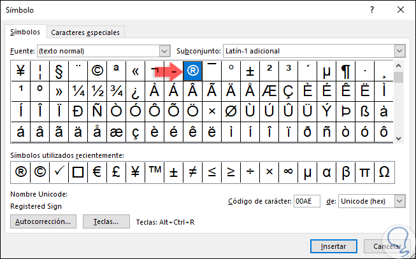Screen dimensions: 416x259
Task: Choose the yen ¥ symbol in the grid
Action: (x=21, y=71)
